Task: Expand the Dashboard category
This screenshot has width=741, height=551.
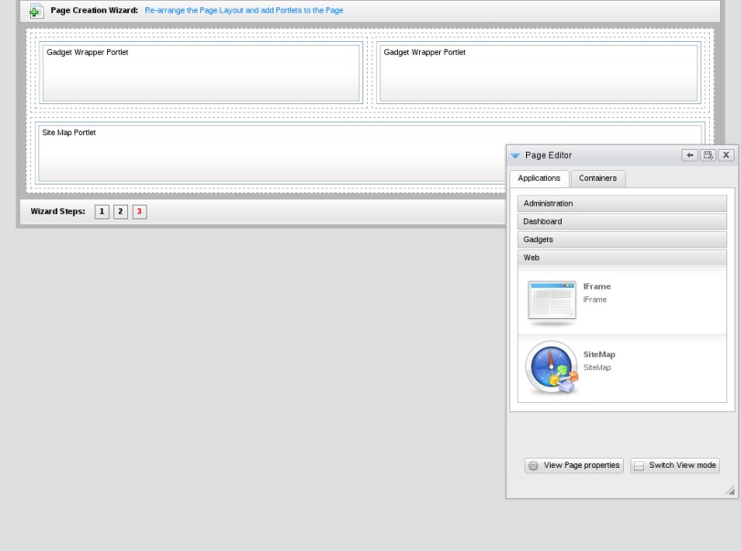Action: pyautogui.click(x=622, y=222)
